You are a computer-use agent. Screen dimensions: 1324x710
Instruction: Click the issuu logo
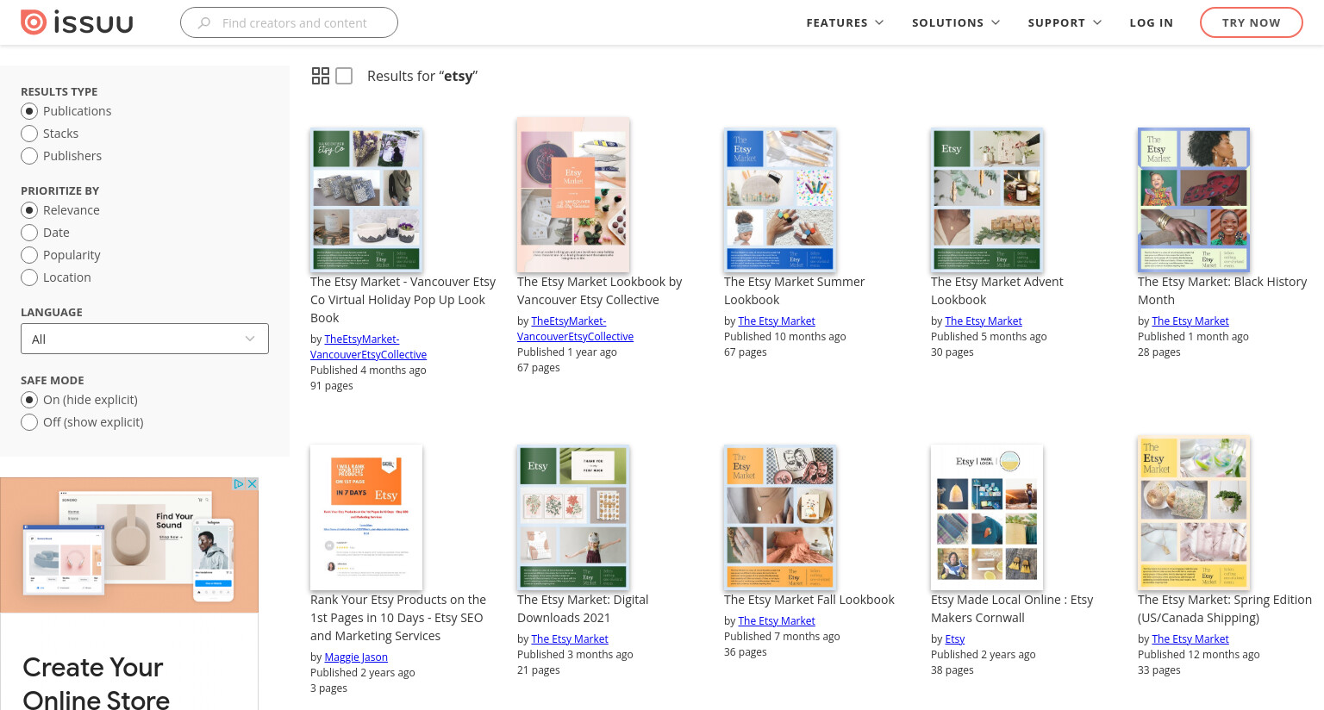[x=77, y=22]
